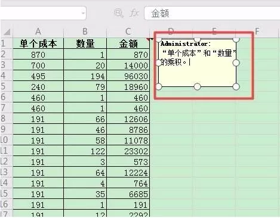Click the 数量 header cell
This screenshot has width=280, height=218.
(85, 43)
